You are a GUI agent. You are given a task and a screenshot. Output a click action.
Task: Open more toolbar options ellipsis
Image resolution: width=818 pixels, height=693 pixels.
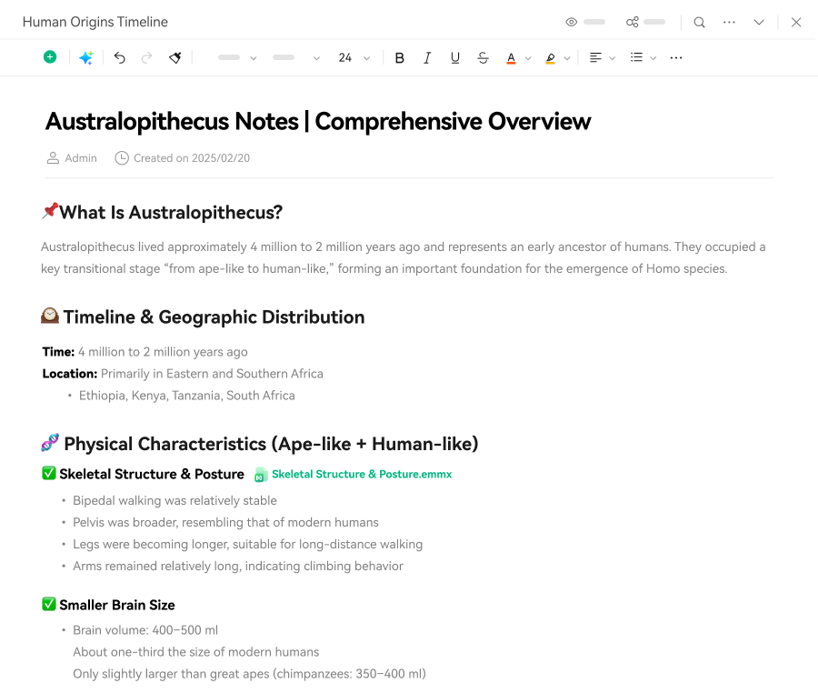(676, 58)
